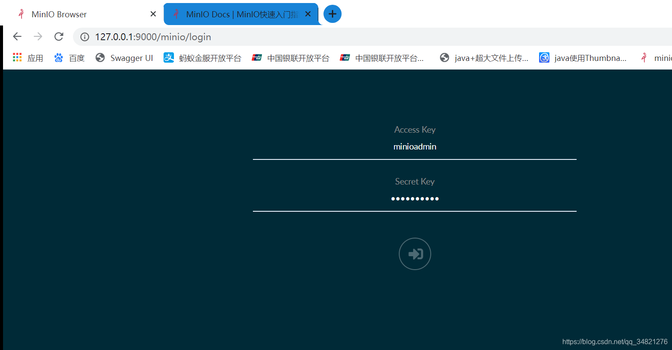Go forward to the next page
The height and width of the screenshot is (350, 672).
pos(38,37)
